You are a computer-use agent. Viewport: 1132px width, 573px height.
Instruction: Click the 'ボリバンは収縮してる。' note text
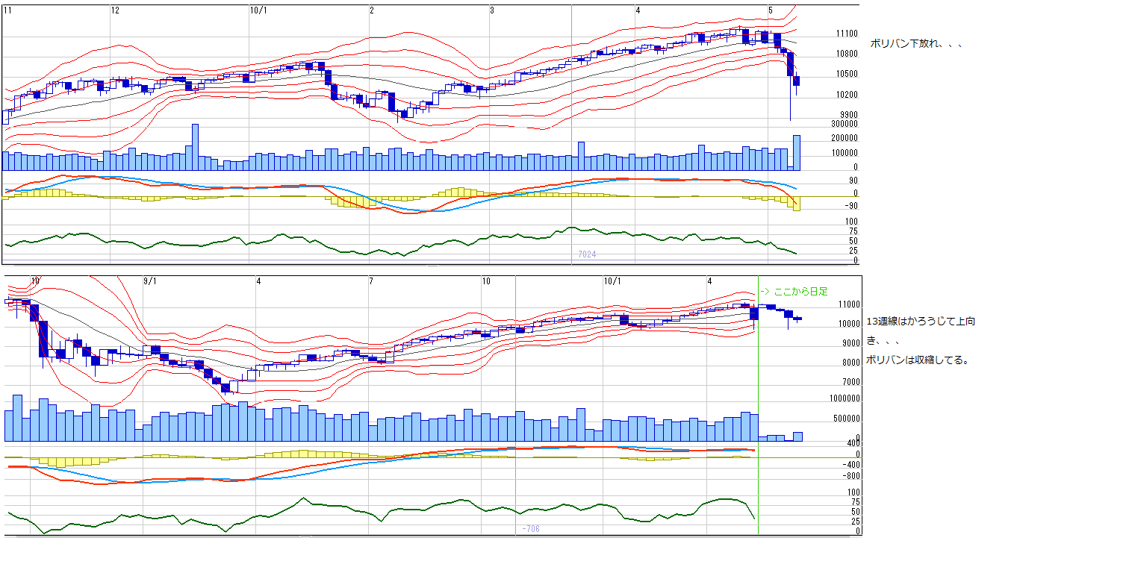(918, 360)
